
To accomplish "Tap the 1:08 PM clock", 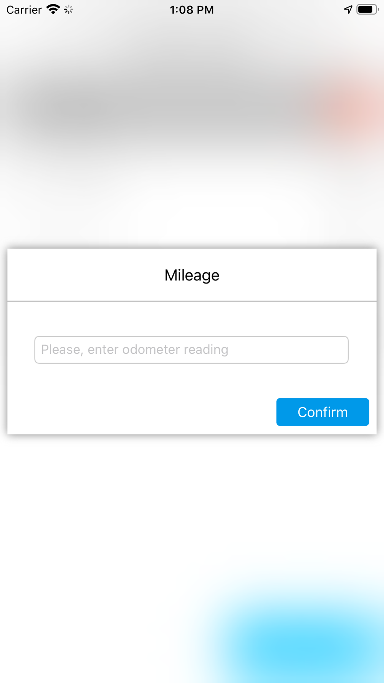I will 192,10.
